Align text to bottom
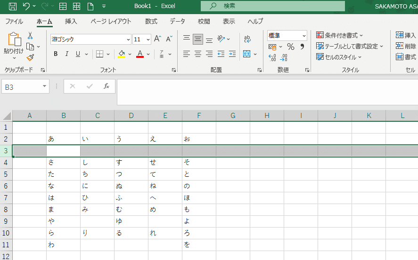 [x=209, y=40]
